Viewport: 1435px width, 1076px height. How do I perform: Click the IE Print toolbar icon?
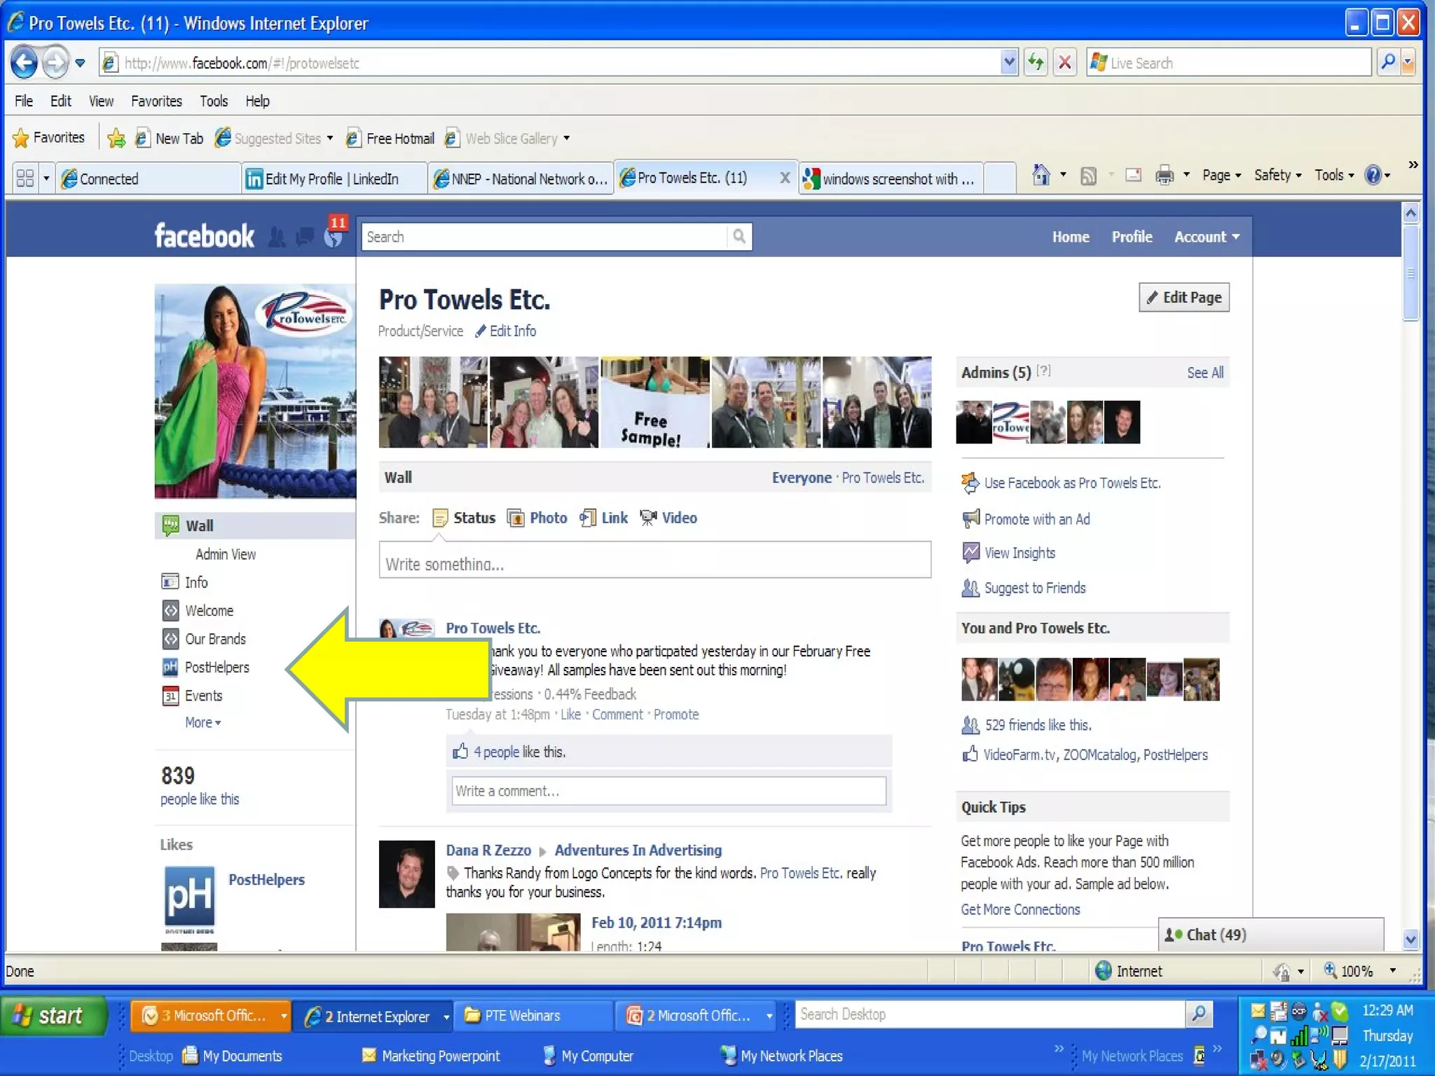(x=1164, y=175)
